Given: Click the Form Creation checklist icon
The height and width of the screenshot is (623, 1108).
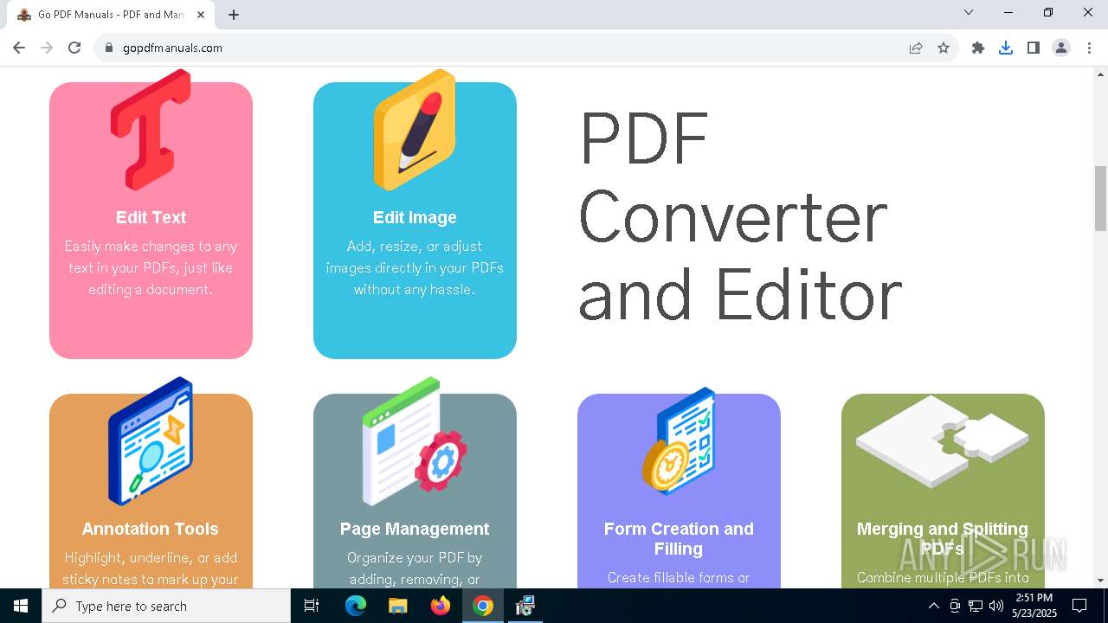Looking at the screenshot, I should pos(679,441).
